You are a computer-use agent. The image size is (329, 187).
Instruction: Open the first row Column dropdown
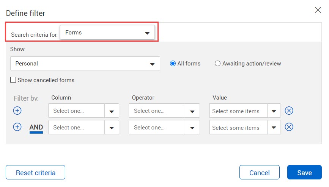pyautogui.click(x=83, y=111)
